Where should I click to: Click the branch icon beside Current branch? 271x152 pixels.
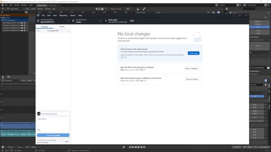(73, 21)
